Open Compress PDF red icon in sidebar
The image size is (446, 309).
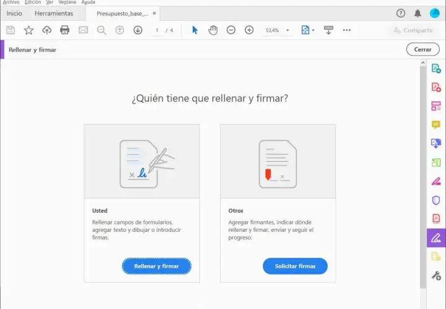tap(436, 219)
